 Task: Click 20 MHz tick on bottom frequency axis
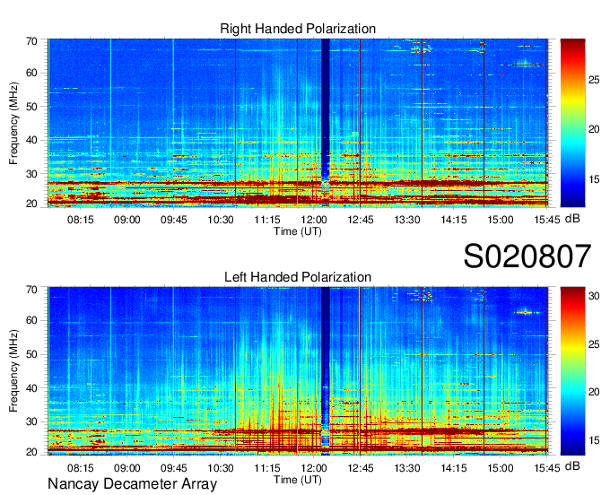31,452
